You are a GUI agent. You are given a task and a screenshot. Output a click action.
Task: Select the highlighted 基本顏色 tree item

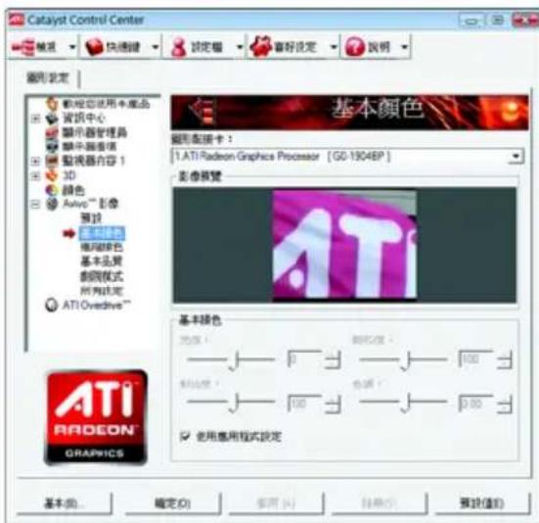coord(102,233)
